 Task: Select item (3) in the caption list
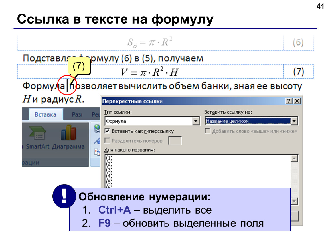click(x=109, y=170)
